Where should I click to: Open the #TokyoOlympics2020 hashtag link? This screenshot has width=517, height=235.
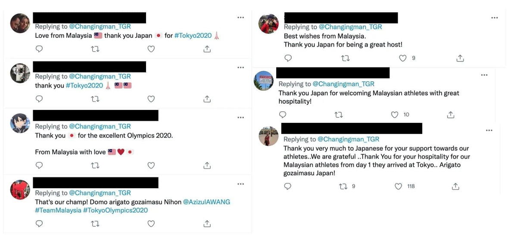(115, 211)
